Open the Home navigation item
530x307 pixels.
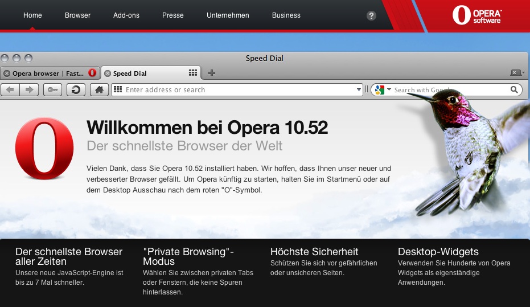pyautogui.click(x=32, y=15)
